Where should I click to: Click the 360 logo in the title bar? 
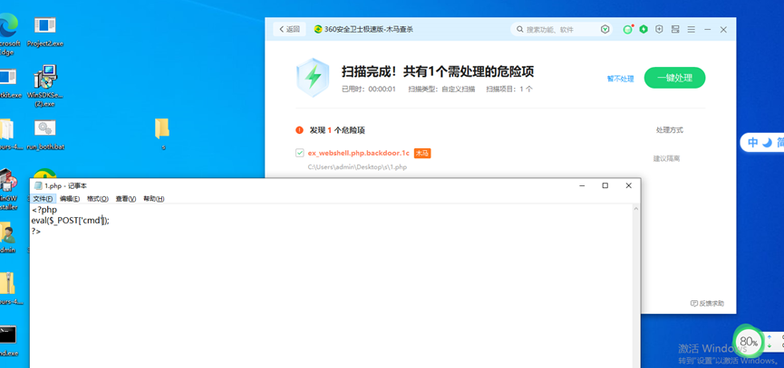point(318,30)
